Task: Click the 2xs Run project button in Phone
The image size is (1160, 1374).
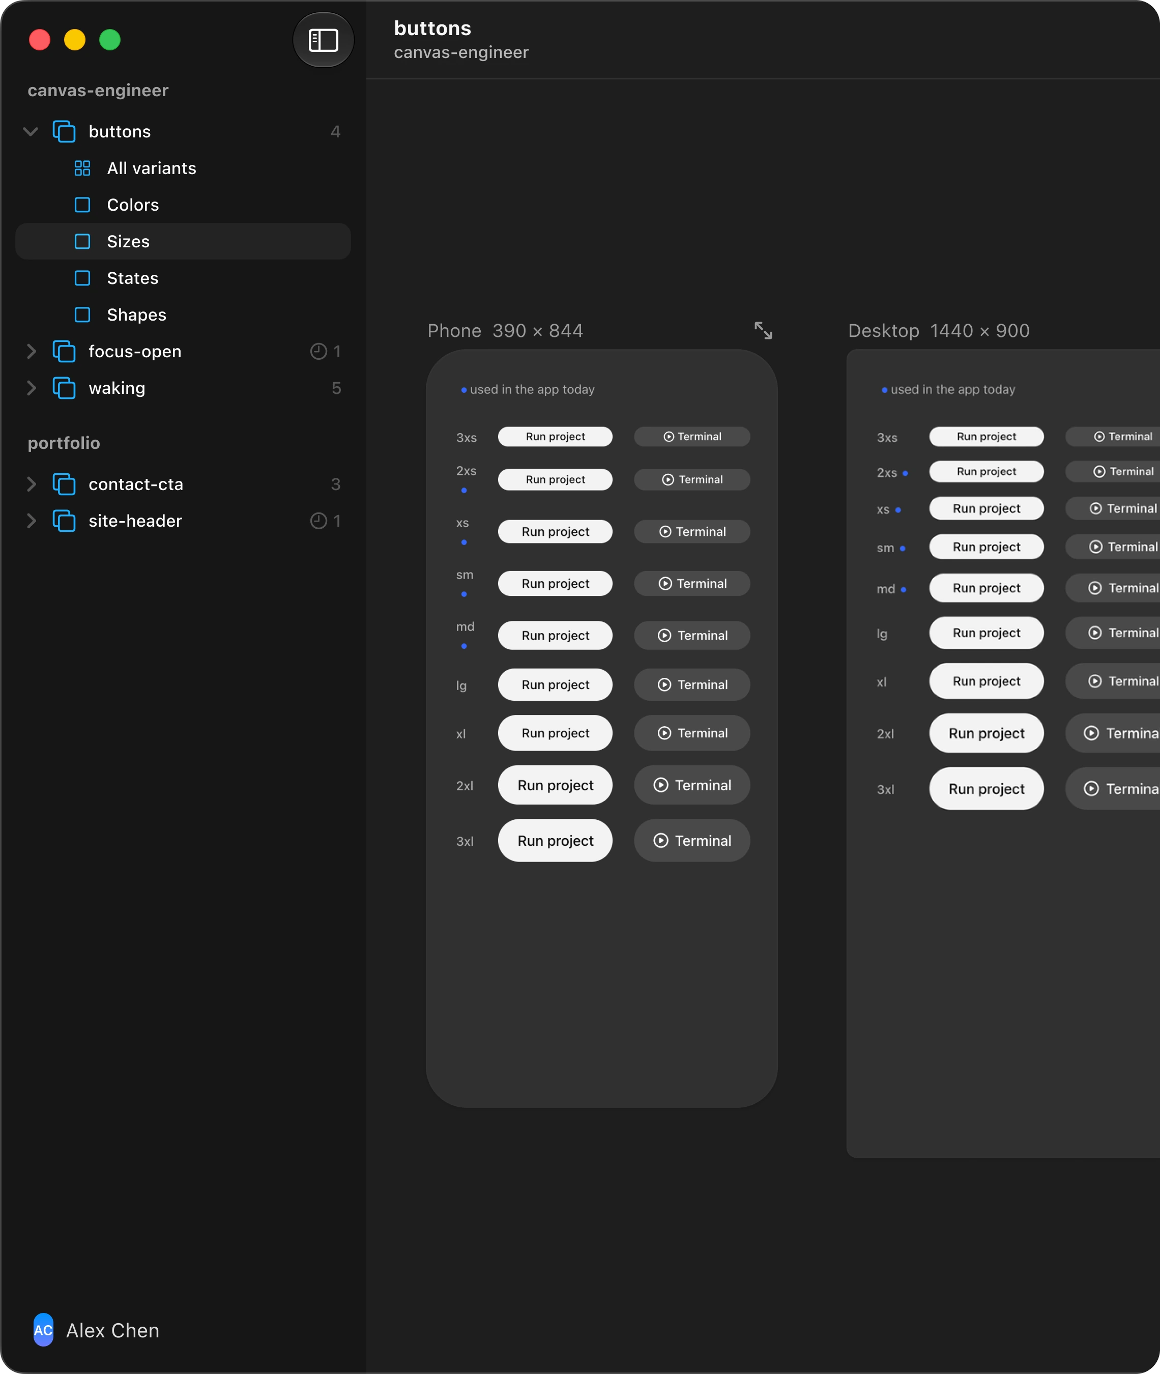Action: click(555, 479)
